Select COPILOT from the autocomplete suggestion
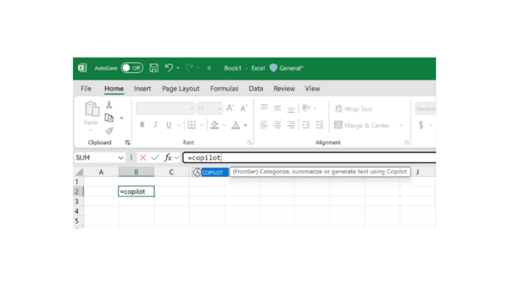The height and width of the screenshot is (286, 509). click(x=210, y=172)
